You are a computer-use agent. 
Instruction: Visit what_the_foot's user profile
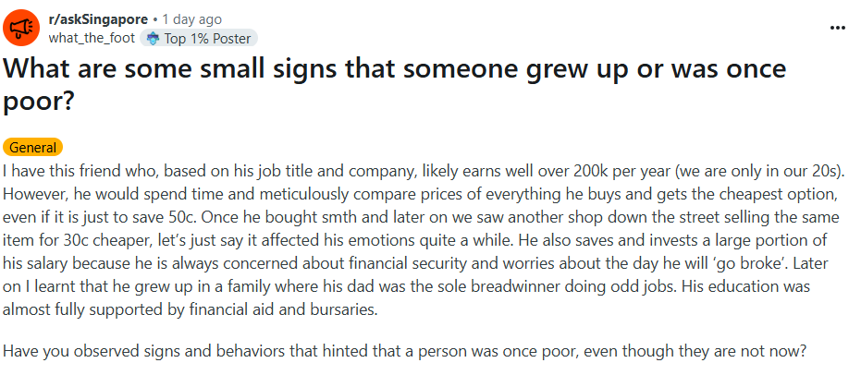point(92,39)
